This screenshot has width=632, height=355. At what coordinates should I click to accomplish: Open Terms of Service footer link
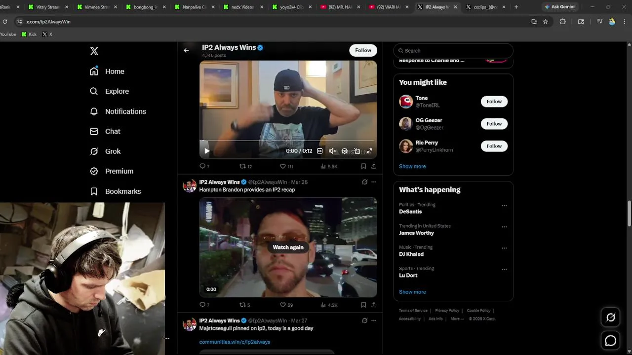point(413,311)
